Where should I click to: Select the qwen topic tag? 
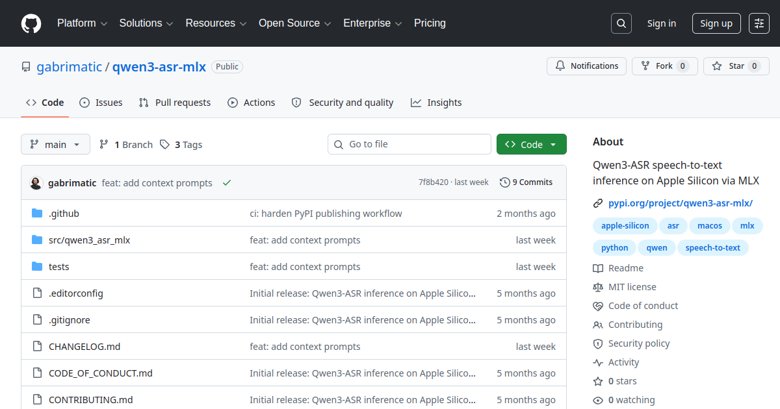[x=657, y=248]
